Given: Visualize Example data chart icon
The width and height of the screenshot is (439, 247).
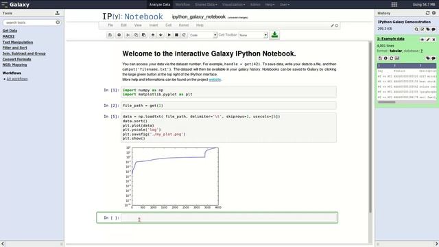Looking at the screenshot, I should (397, 58).
